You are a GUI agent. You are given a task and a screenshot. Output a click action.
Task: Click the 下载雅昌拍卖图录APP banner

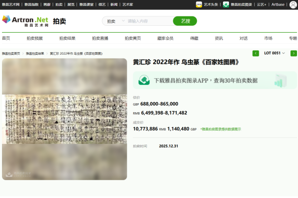point(215,80)
